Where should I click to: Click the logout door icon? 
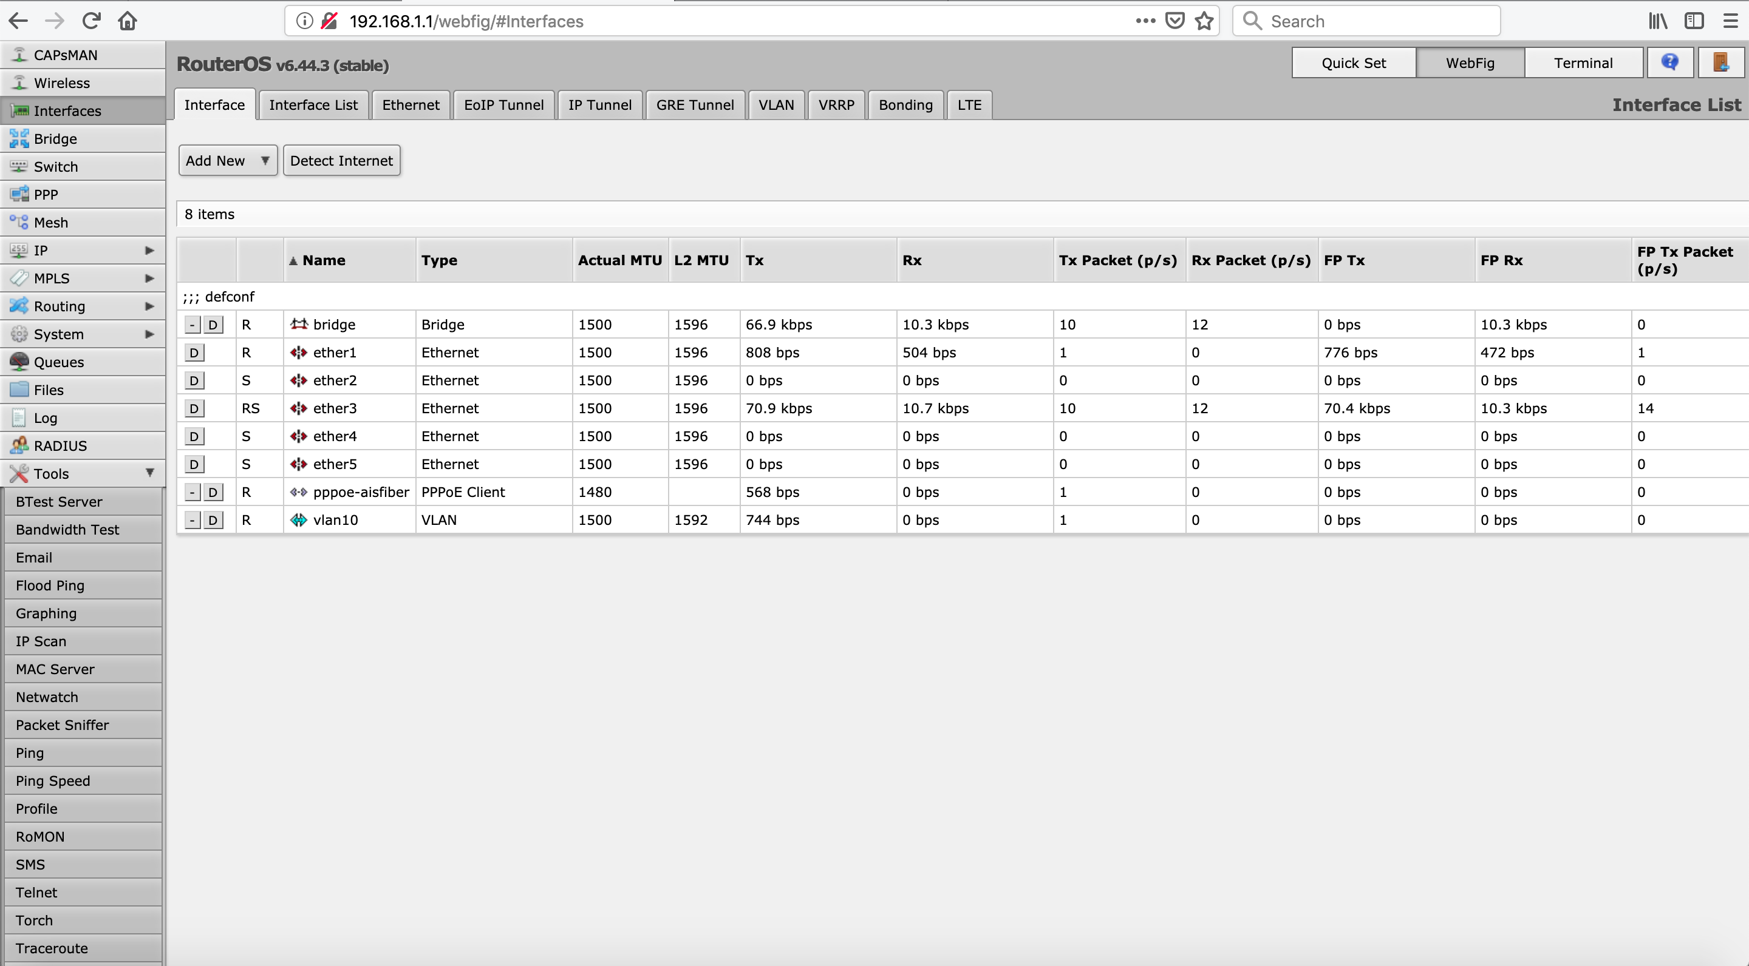point(1720,62)
